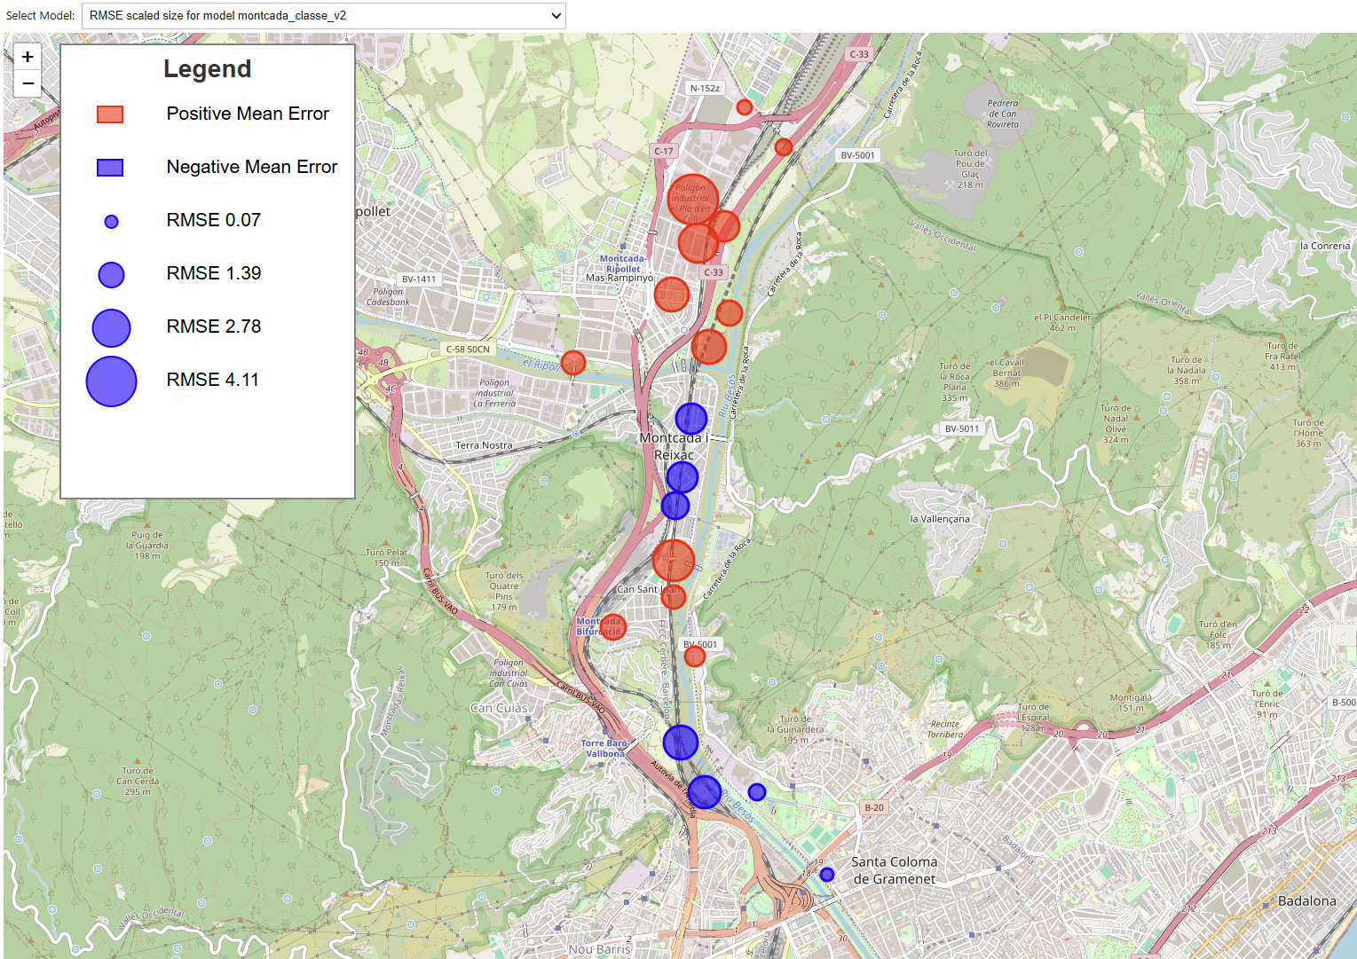Click the small red marker near el Ripoll river

point(572,363)
